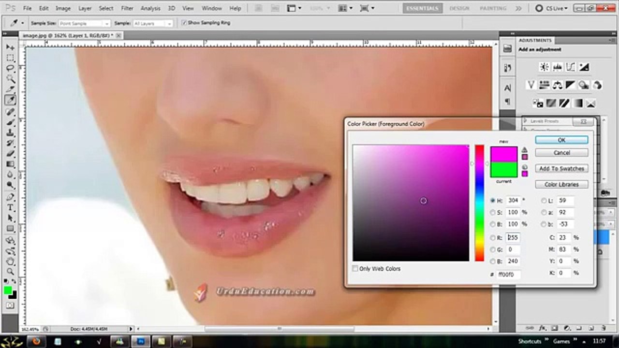This screenshot has width=619, height=348.
Task: Select the Eraser tool
Action: [10, 154]
